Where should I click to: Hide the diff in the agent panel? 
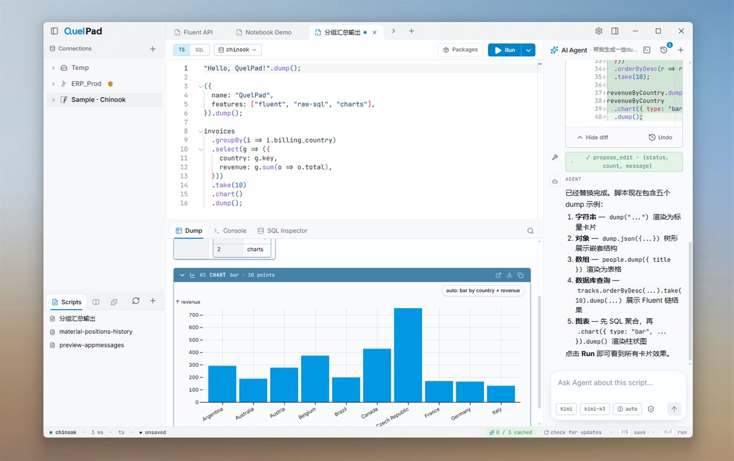[x=592, y=138]
